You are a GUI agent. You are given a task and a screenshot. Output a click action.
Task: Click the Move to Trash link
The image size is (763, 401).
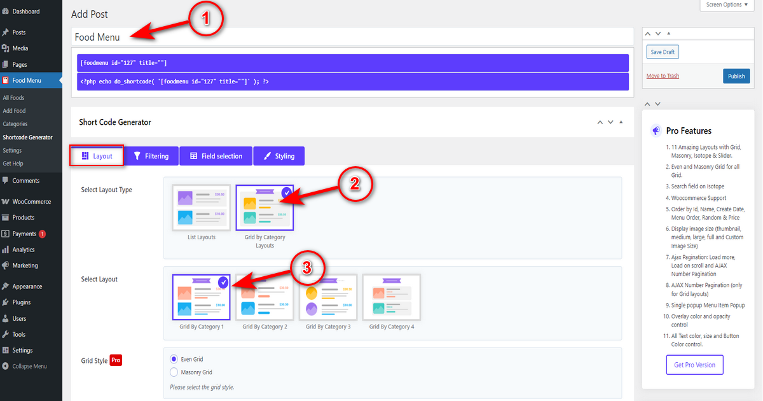[x=663, y=76]
